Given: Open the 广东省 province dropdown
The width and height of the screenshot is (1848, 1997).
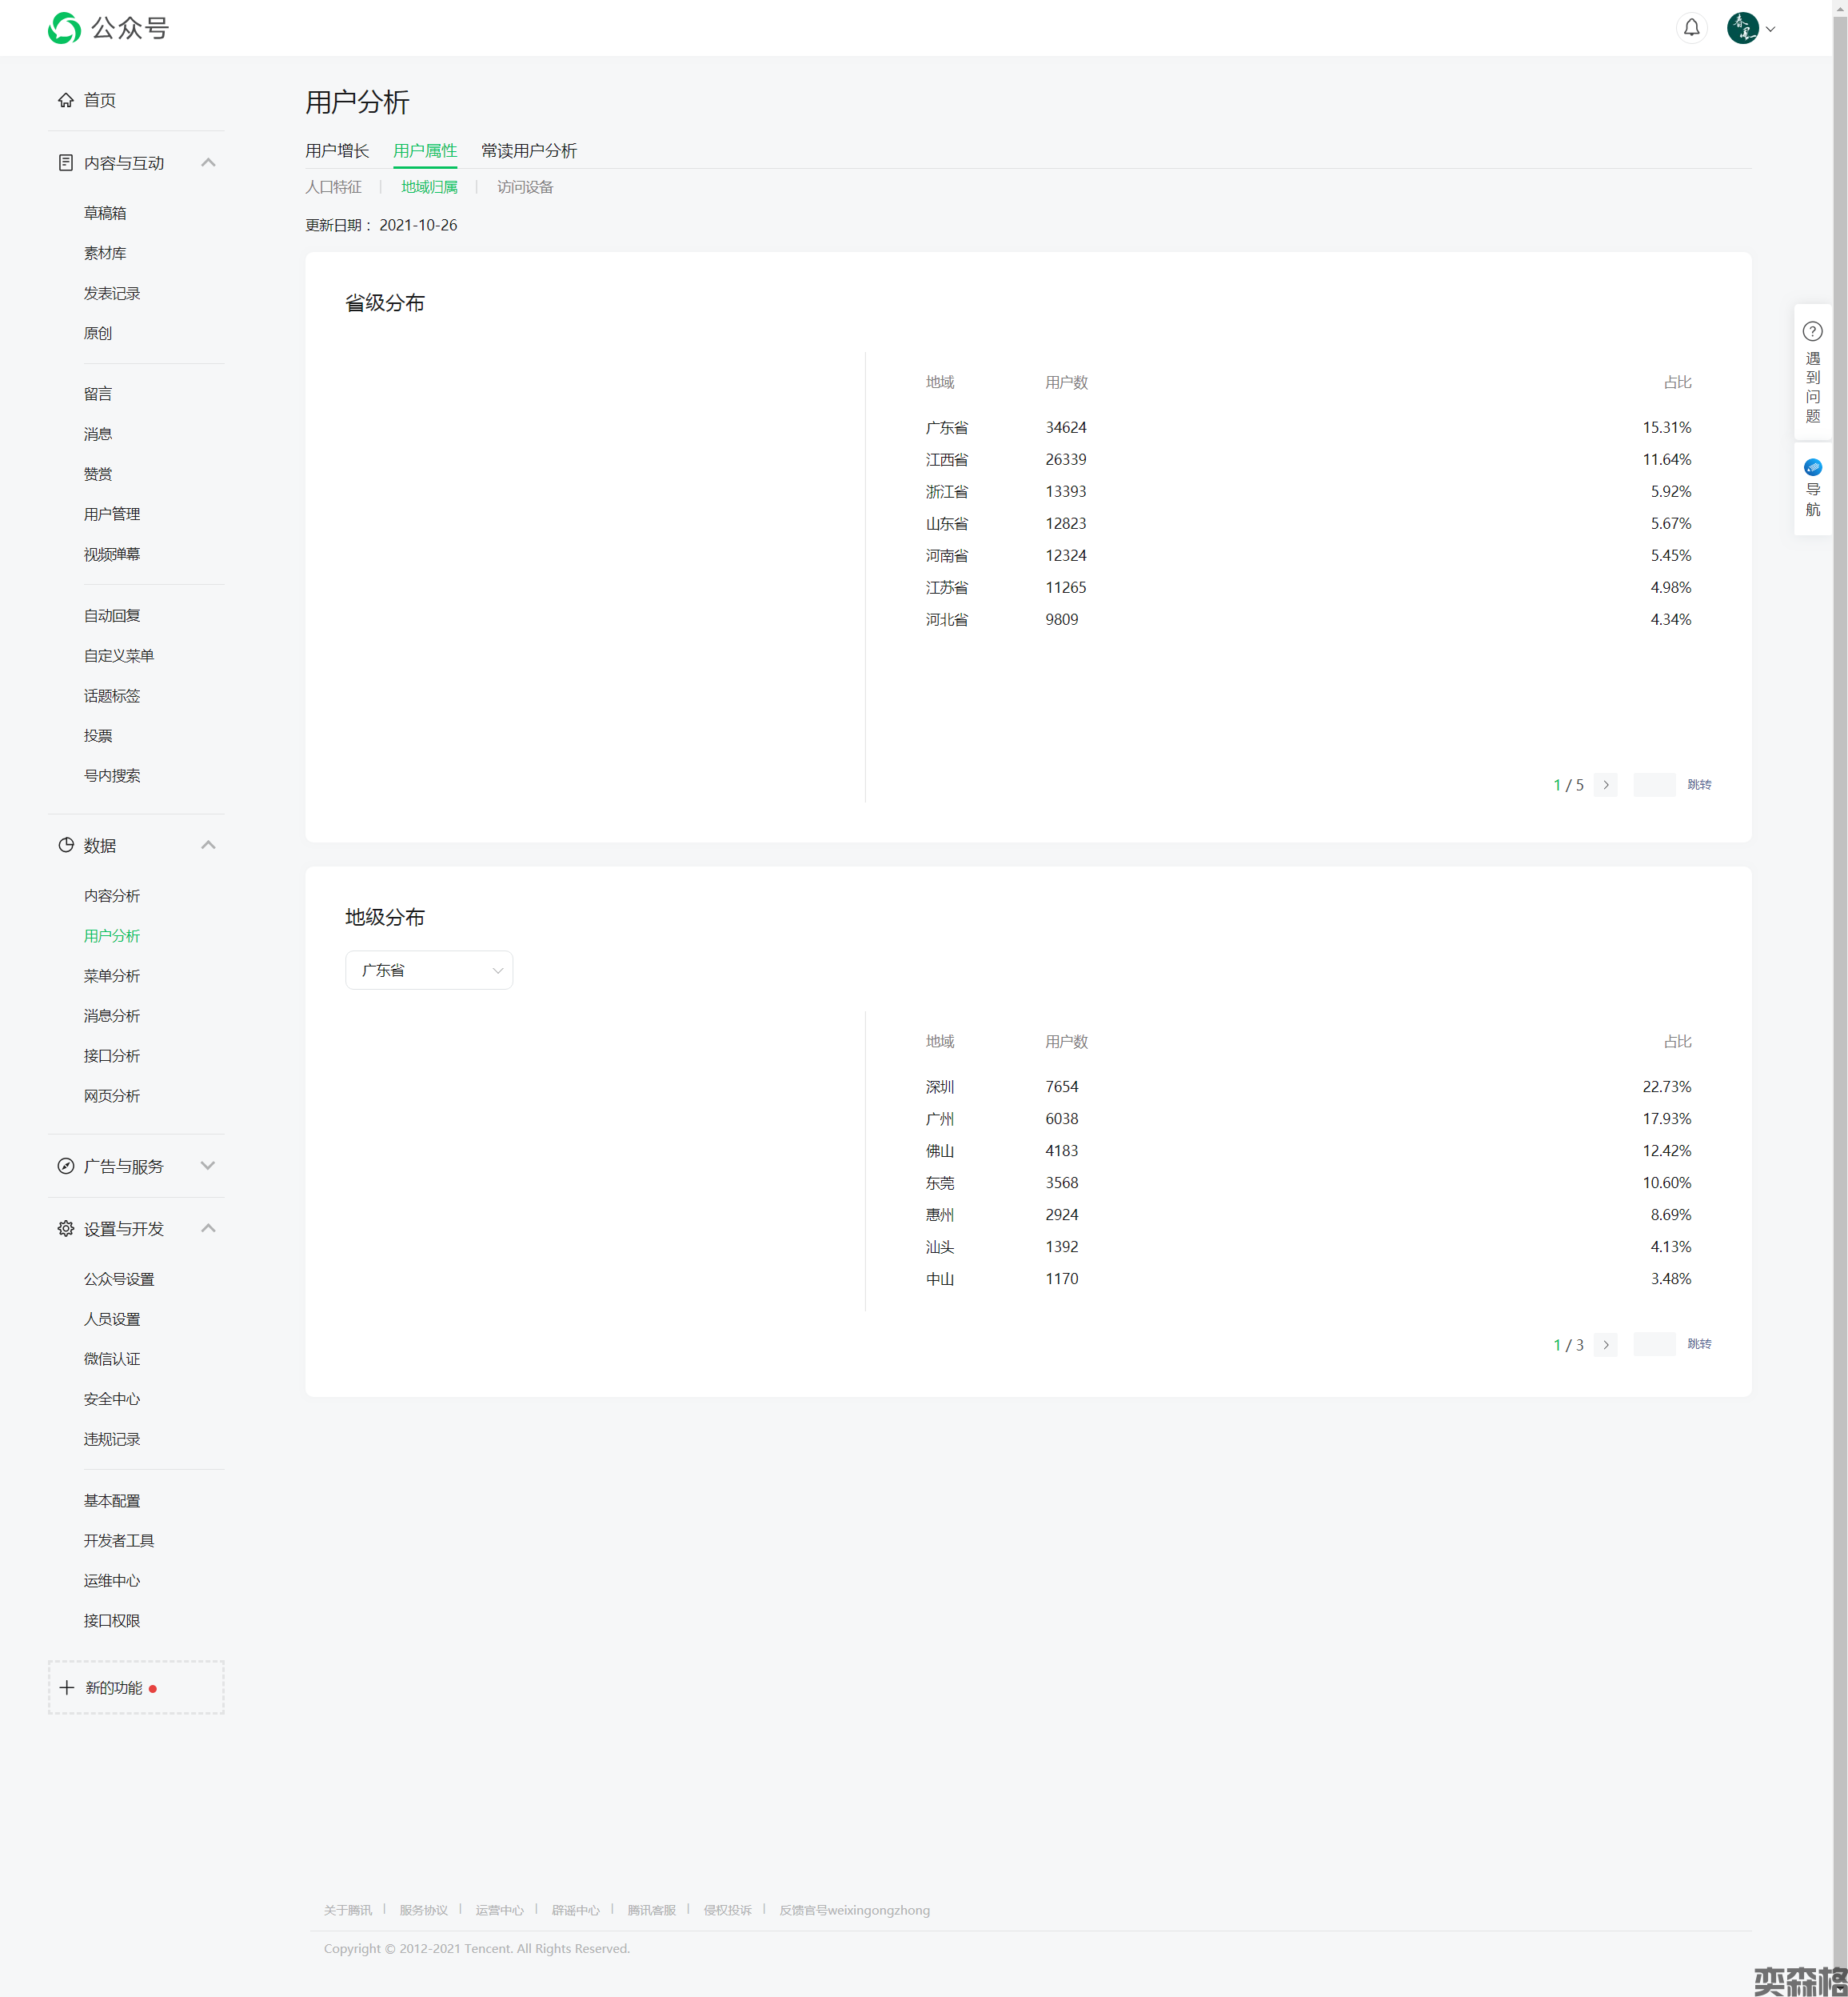Looking at the screenshot, I should [429, 970].
